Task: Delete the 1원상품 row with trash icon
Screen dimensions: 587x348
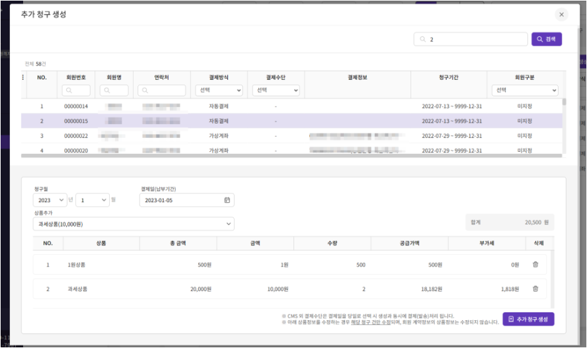Action: pyautogui.click(x=535, y=265)
